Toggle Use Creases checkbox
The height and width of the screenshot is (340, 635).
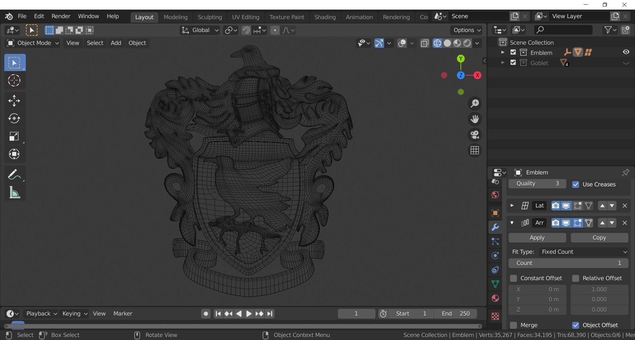point(575,184)
